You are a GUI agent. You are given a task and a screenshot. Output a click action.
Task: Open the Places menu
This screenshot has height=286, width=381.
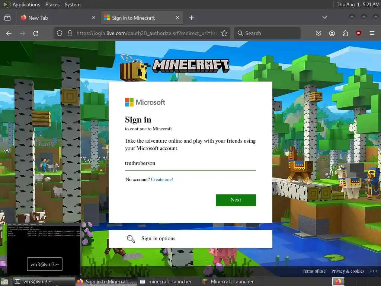(52, 4)
